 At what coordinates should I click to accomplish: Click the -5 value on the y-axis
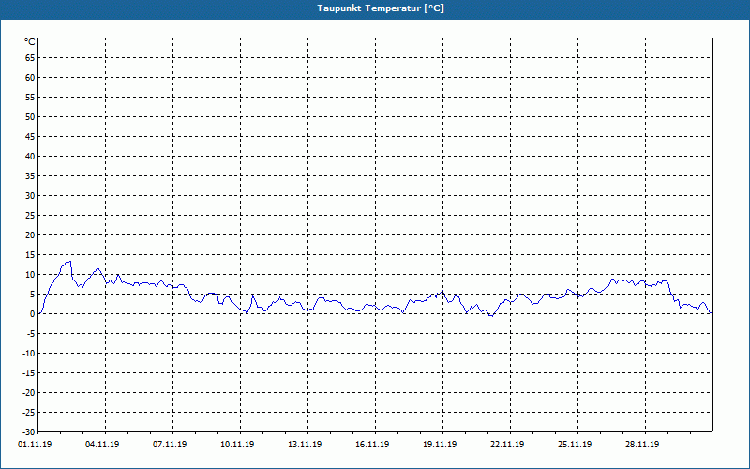(x=31, y=334)
